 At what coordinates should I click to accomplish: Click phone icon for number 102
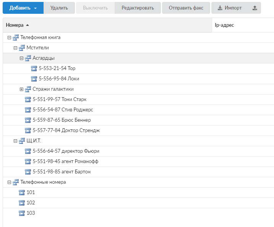(x=22, y=203)
